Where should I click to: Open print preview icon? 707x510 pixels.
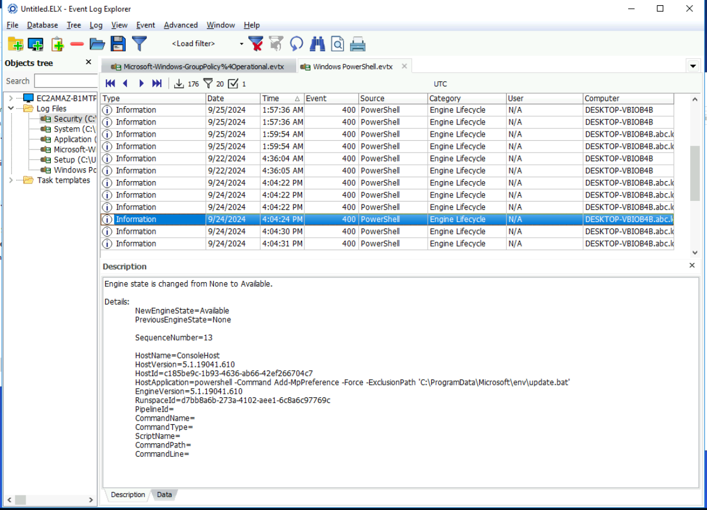[338, 44]
